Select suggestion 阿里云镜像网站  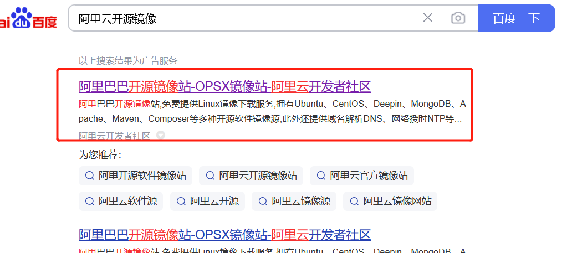coord(390,201)
